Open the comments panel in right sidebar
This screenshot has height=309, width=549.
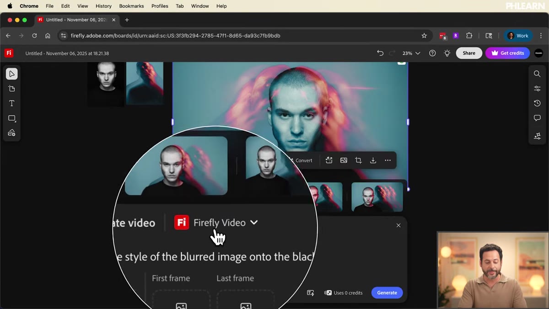point(537,118)
